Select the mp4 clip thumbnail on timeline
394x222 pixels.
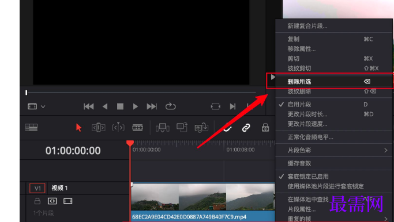click(x=203, y=197)
